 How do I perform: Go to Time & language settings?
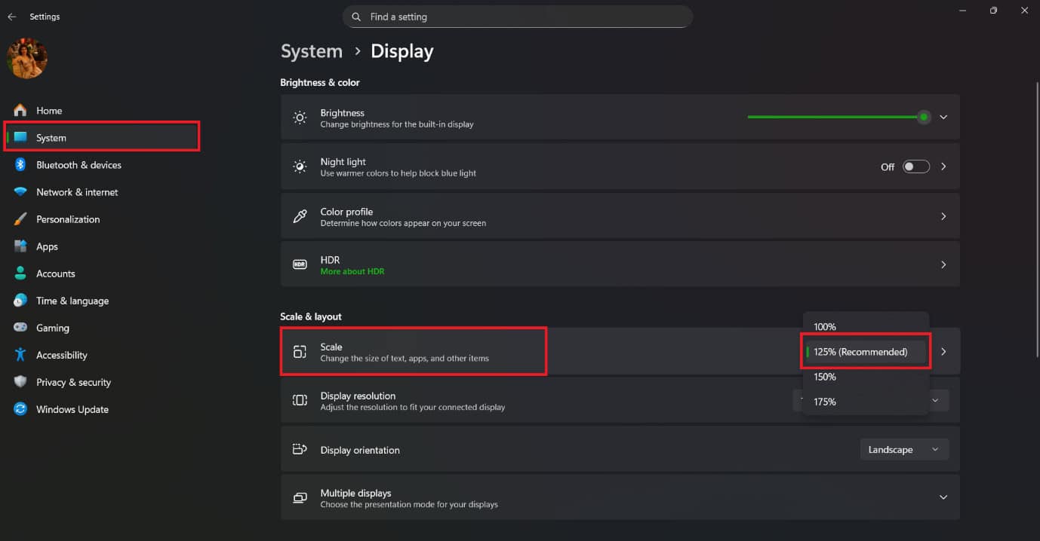(72, 301)
